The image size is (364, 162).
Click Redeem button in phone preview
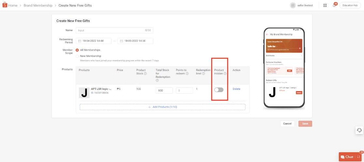299,93
